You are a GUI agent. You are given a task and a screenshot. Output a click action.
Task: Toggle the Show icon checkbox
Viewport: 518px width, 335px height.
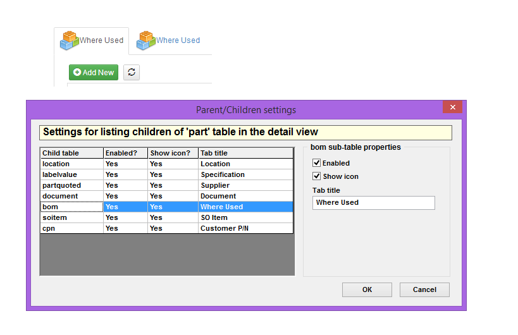click(316, 176)
